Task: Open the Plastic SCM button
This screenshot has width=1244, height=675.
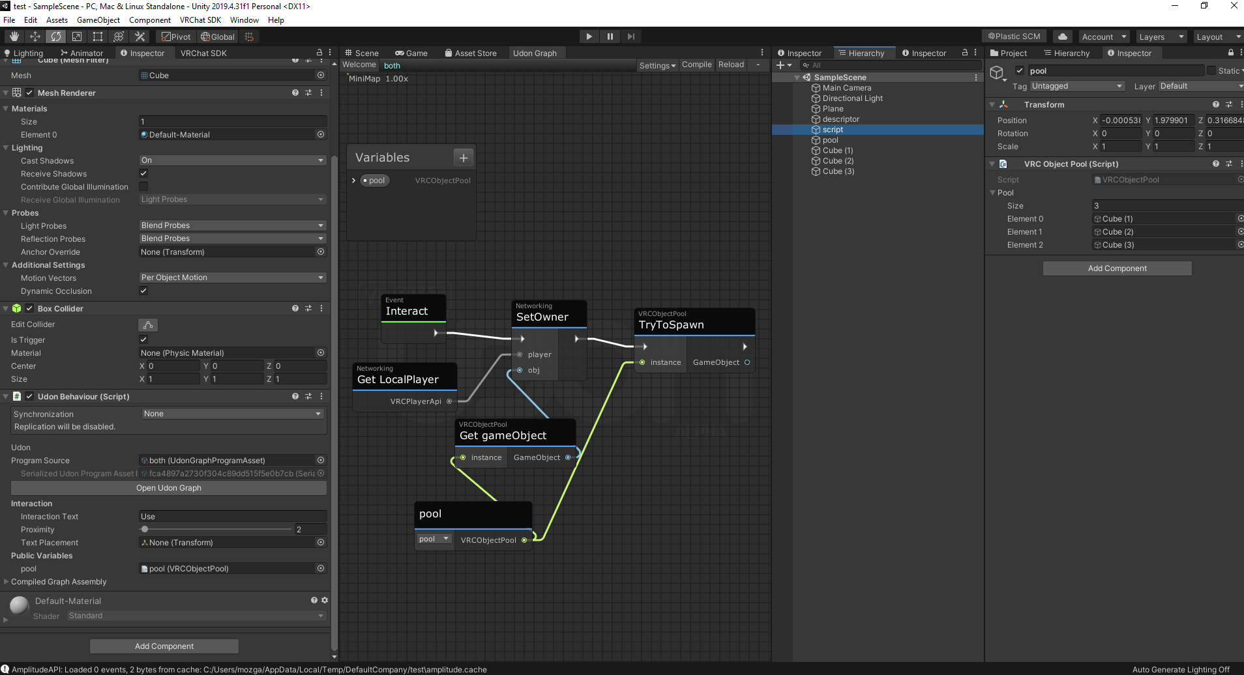Action: [x=1014, y=36]
